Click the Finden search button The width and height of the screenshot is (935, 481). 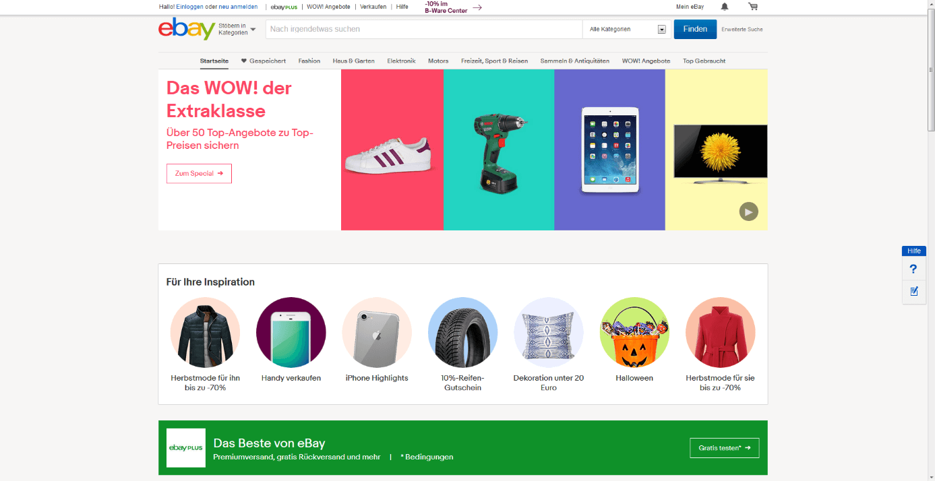click(x=695, y=29)
